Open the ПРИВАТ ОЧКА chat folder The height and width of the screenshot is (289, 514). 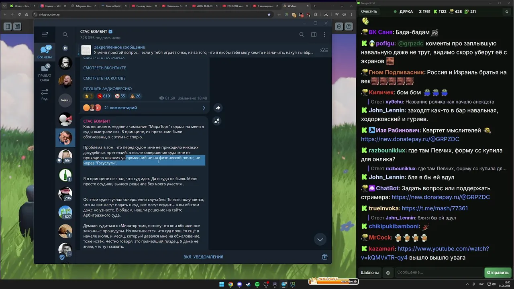(x=45, y=73)
